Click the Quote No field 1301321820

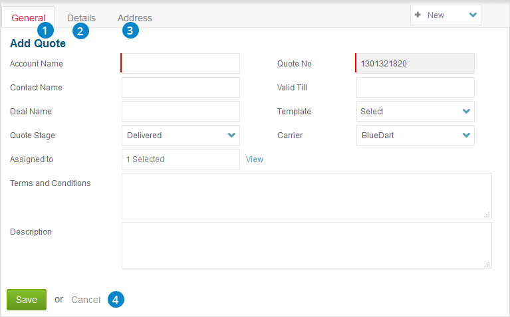[415, 63]
